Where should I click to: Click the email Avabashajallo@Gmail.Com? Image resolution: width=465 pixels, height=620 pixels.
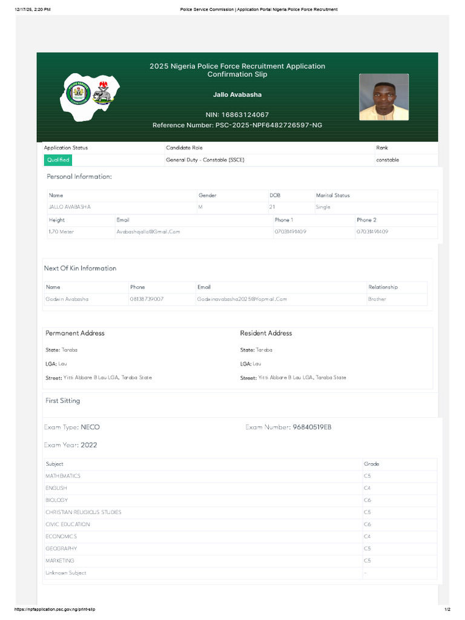click(148, 232)
